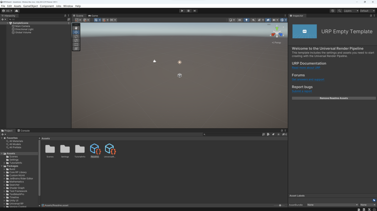Toggle scene grid visibility

pyautogui.click(x=96, y=20)
